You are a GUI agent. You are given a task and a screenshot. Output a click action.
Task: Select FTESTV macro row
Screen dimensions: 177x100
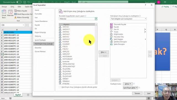(77, 47)
